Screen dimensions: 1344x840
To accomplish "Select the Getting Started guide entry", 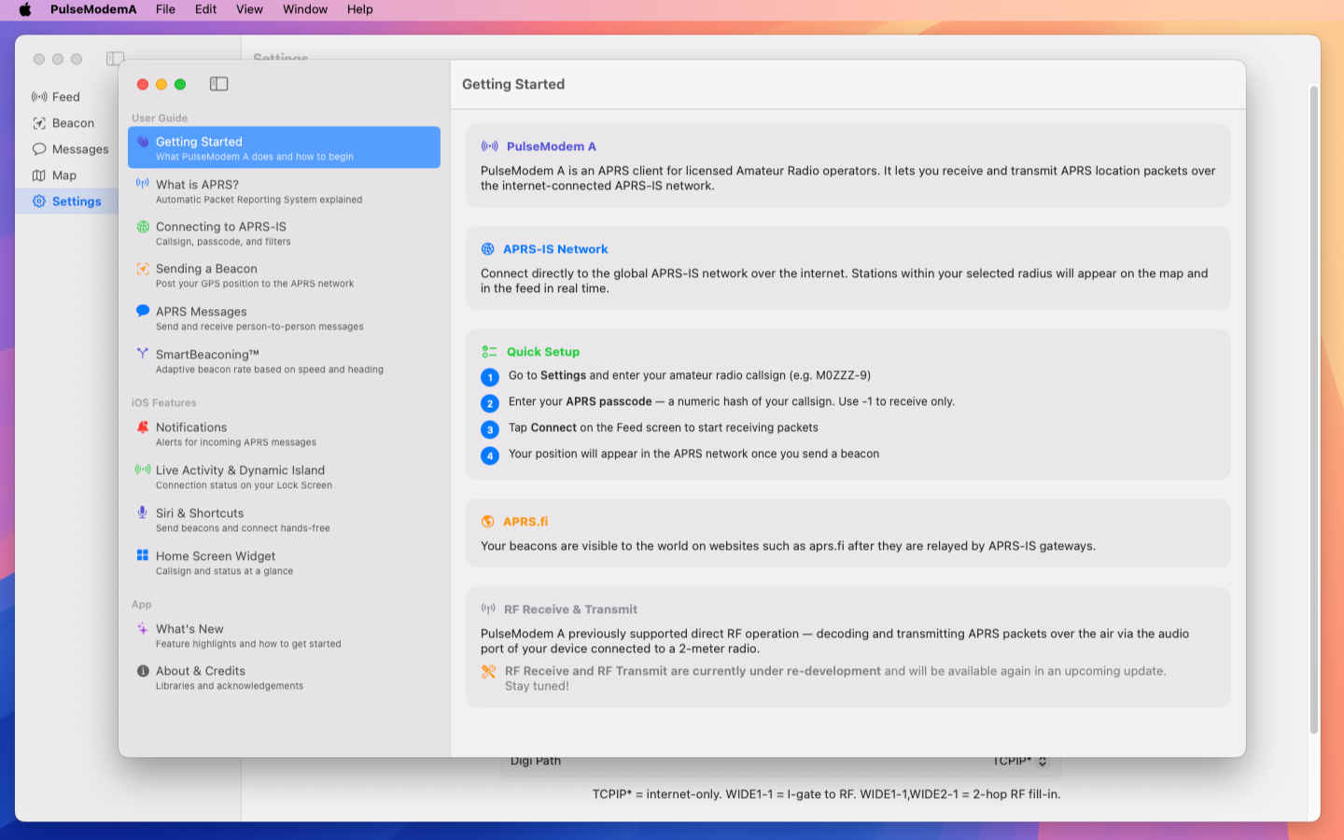I will click(284, 147).
